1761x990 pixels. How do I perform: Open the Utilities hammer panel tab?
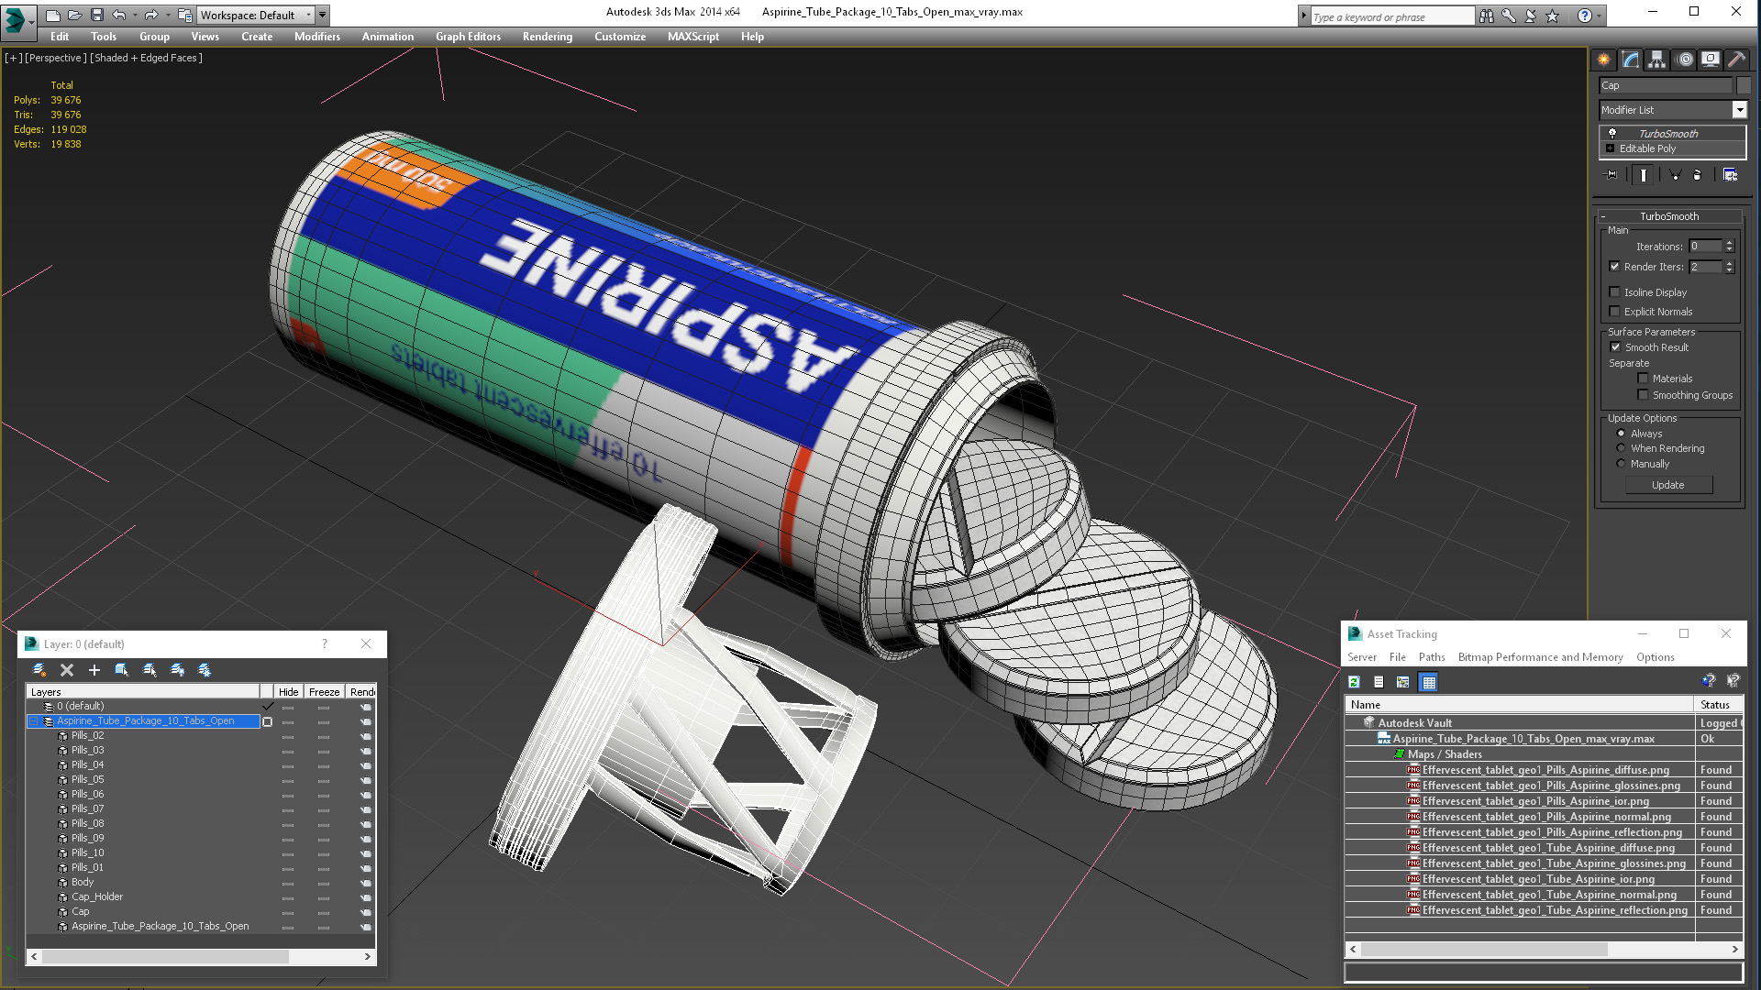[1736, 60]
